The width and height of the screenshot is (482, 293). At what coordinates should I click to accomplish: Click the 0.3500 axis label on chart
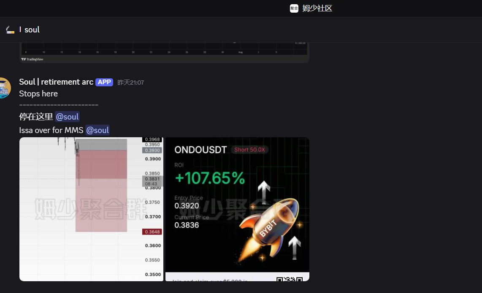[x=153, y=274]
